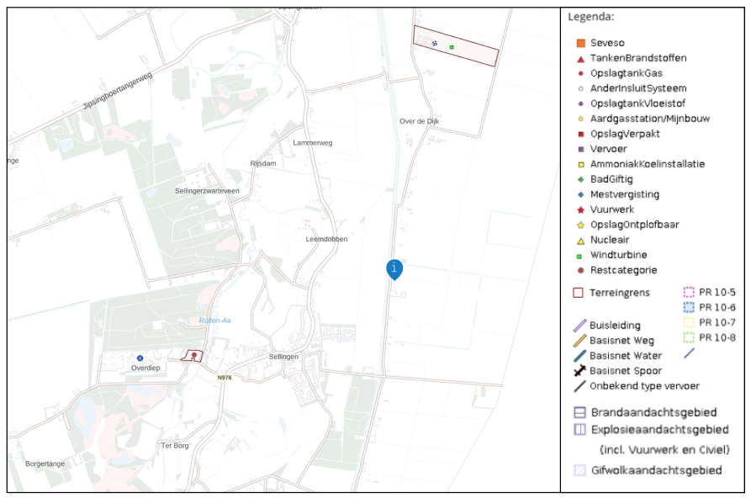Click the PR 10-5 magenta dotted swatch
This screenshot has width=751, height=498.
click(x=689, y=293)
